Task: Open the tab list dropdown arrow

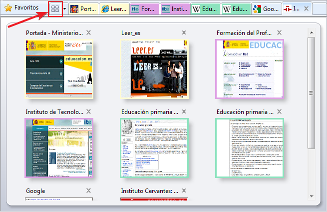Action: (x=64, y=9)
